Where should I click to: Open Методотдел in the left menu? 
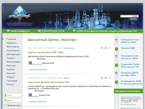pyautogui.click(x=14, y=54)
